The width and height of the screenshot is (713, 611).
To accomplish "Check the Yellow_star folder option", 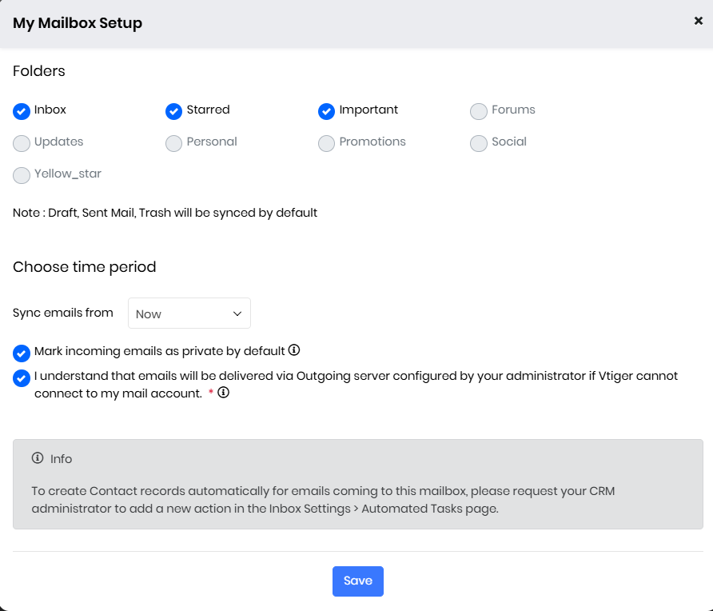I will point(22,175).
